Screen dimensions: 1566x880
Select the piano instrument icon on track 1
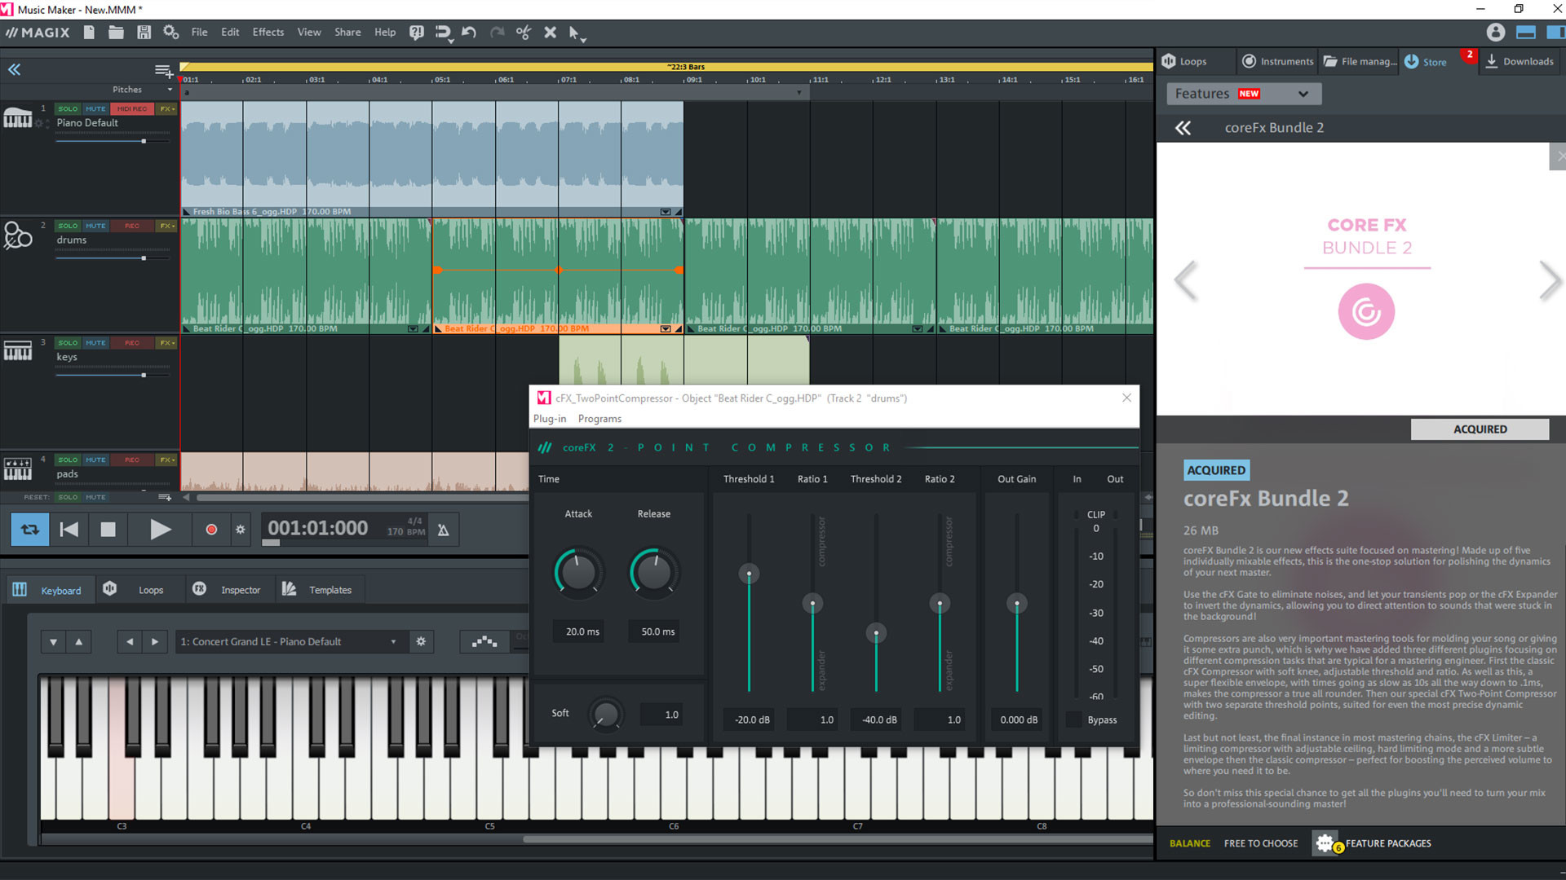[x=18, y=117]
